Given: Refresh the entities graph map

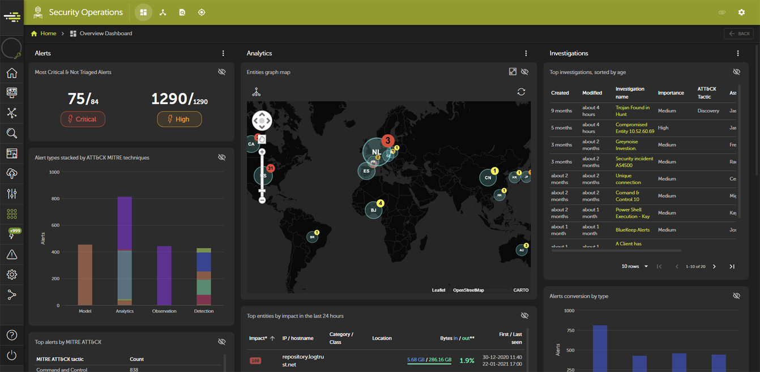Looking at the screenshot, I should click(x=521, y=92).
